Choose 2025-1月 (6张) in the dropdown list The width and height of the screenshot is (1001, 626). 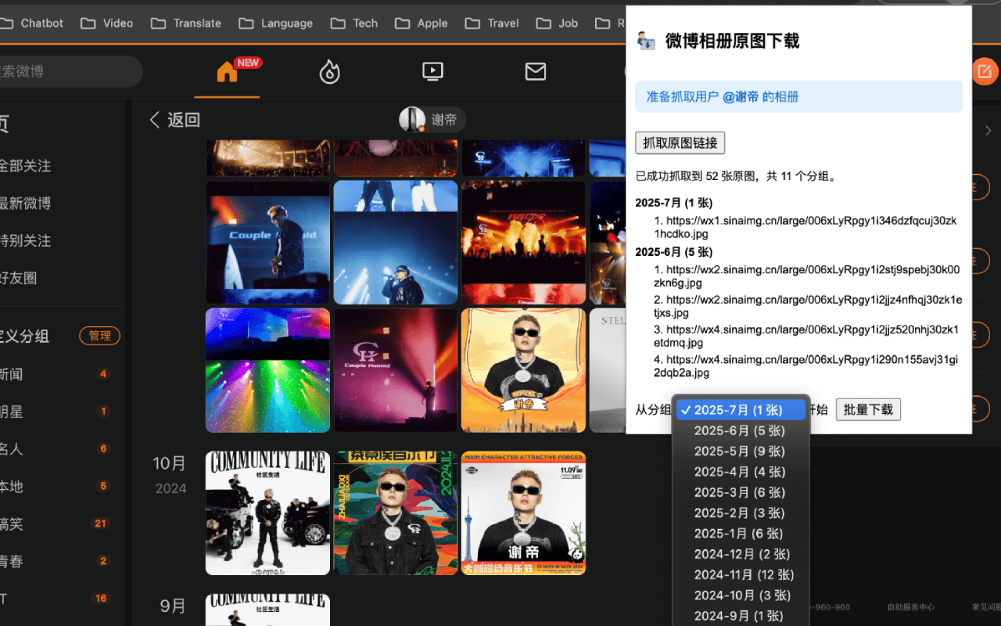click(741, 533)
